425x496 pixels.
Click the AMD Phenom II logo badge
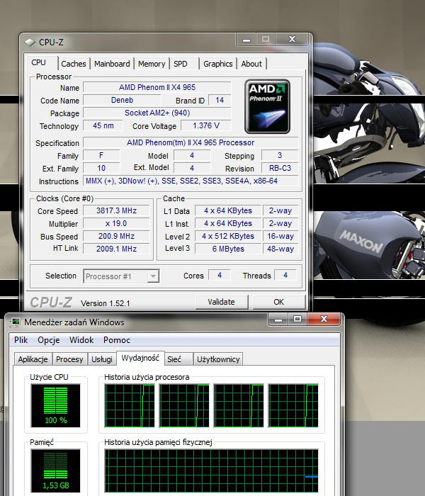click(267, 106)
